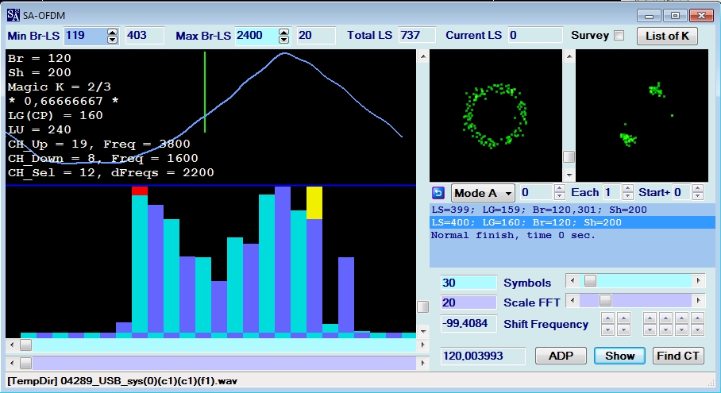The height and width of the screenshot is (393, 721).
Task: Click the thumb of scrollbar between constellation plots
Action: click(569, 156)
